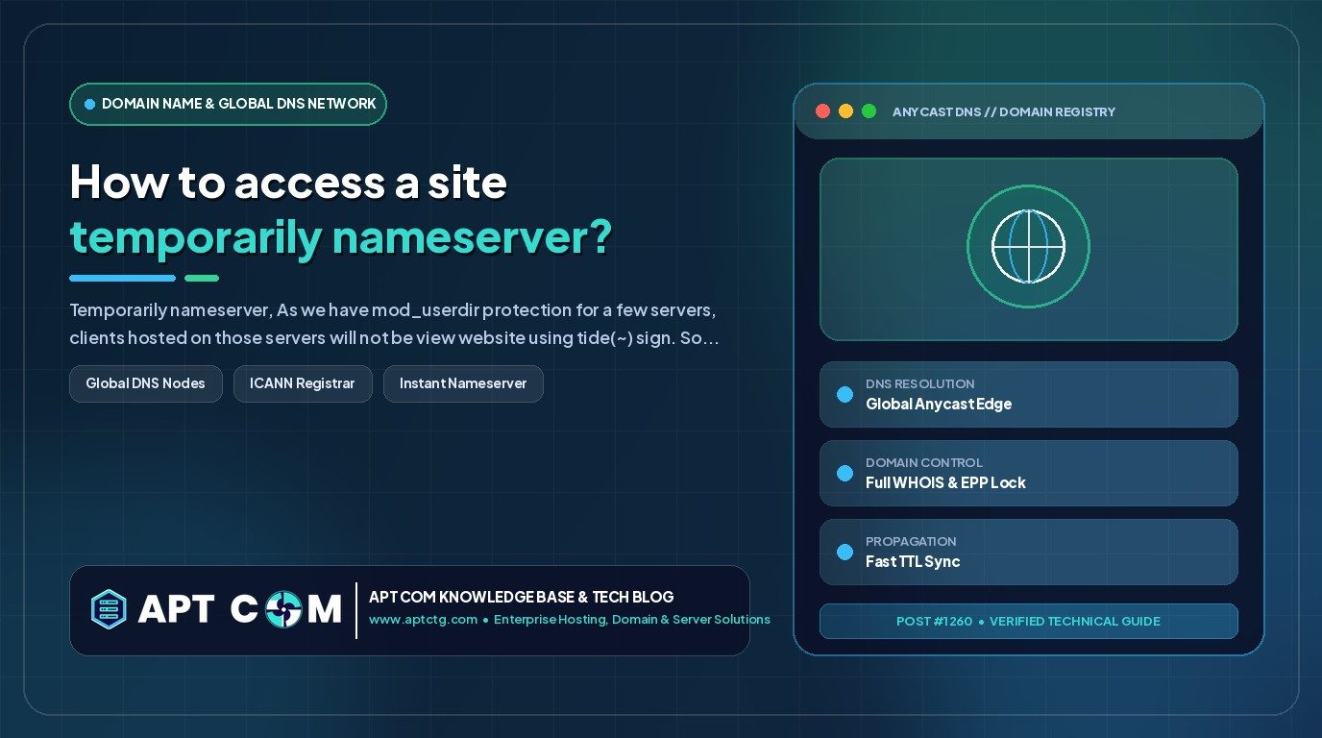The width and height of the screenshot is (1322, 738).
Task: Open the Propagation Fast TTL Sync card
Action: 1028,552
